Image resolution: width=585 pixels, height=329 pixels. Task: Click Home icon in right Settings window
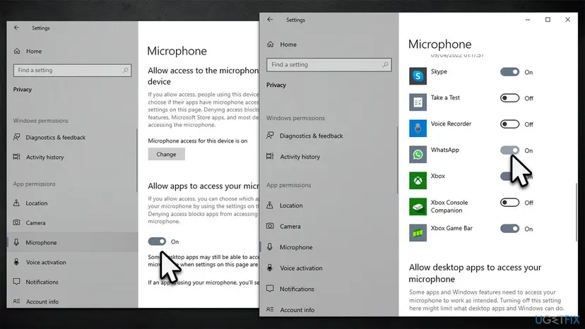point(271,44)
